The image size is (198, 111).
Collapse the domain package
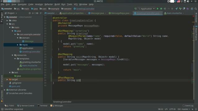[18, 38]
